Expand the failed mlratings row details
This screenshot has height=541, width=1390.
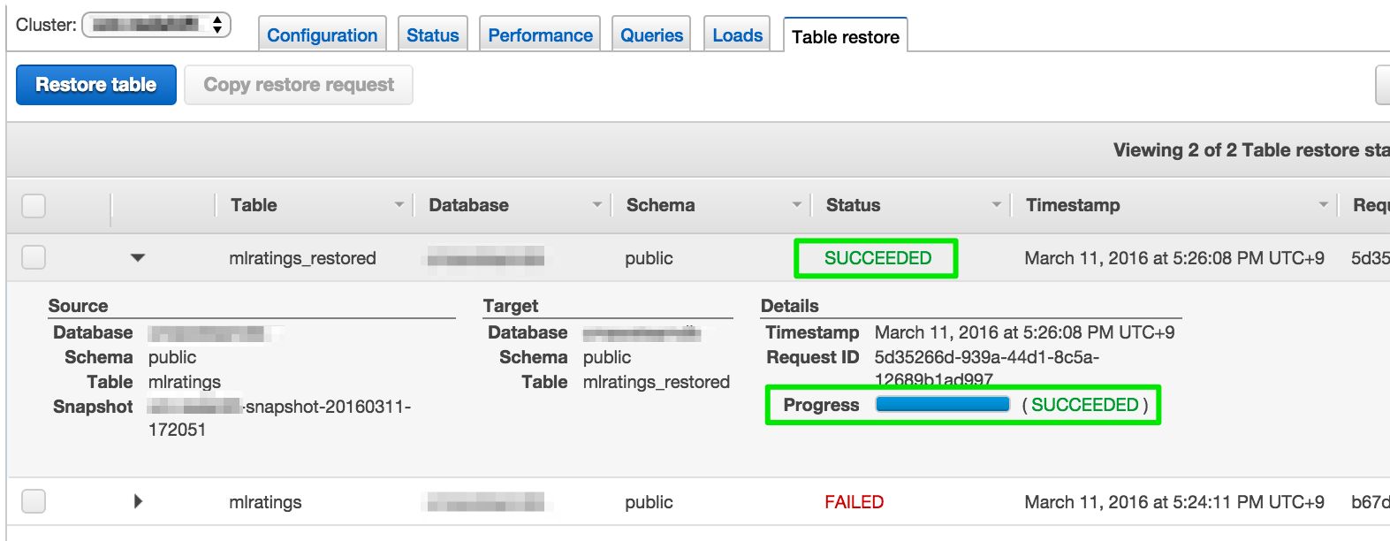point(138,501)
